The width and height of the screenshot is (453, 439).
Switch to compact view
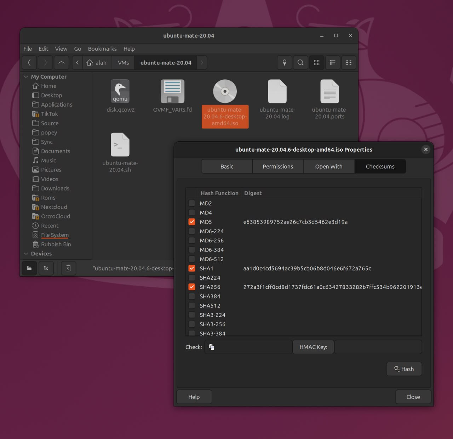pos(349,63)
